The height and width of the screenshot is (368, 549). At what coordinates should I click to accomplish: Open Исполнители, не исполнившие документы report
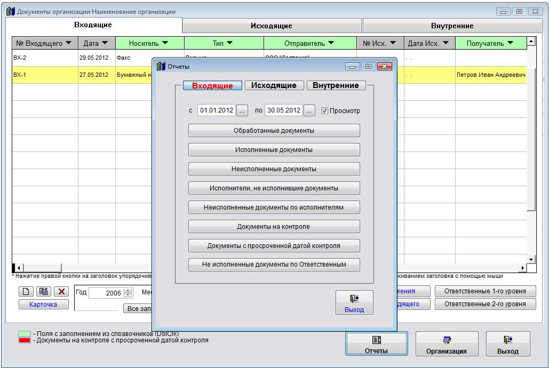point(274,188)
